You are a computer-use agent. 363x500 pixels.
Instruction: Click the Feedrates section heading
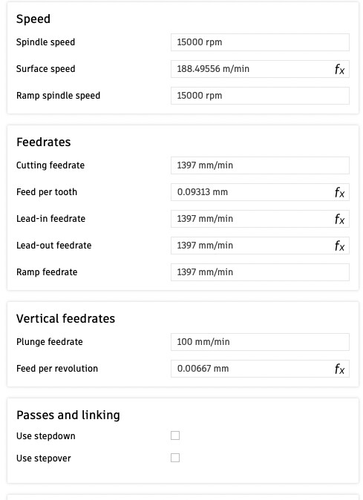[43, 142]
